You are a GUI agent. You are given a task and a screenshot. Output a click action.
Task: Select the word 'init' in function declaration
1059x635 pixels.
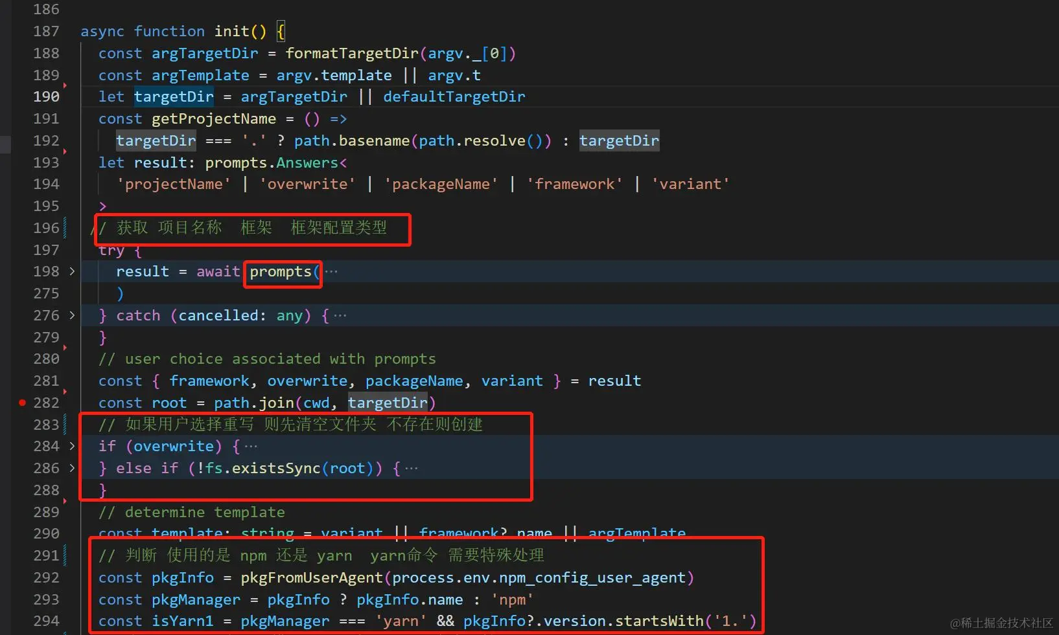point(232,31)
